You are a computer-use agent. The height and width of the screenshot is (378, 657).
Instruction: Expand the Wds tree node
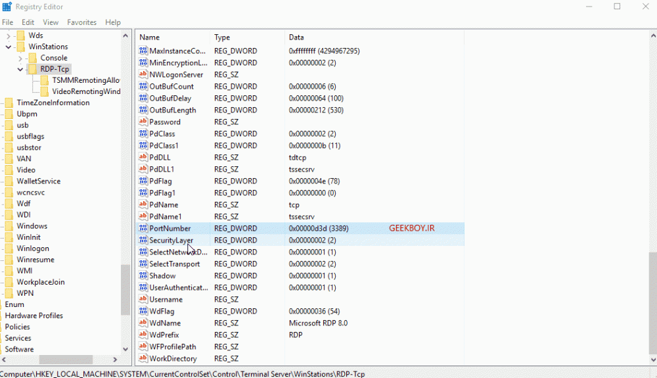9,35
